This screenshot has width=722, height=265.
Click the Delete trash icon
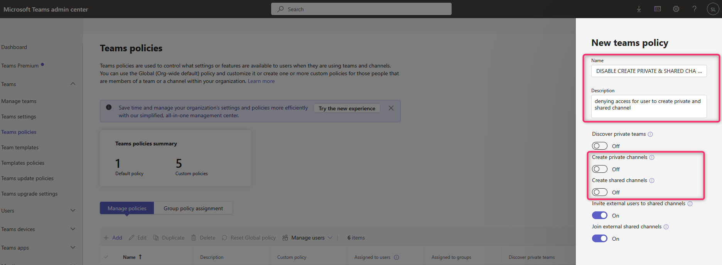[x=194, y=238]
